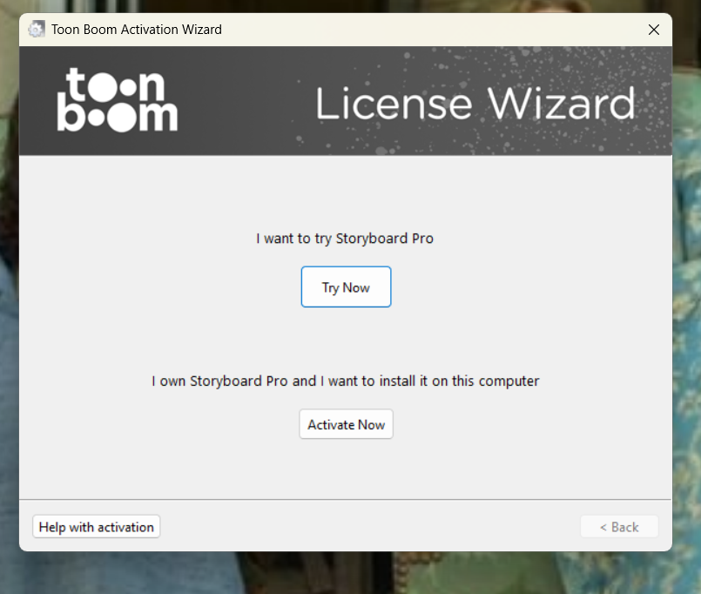Close the Toon Boom Activation Wizard window

(654, 30)
